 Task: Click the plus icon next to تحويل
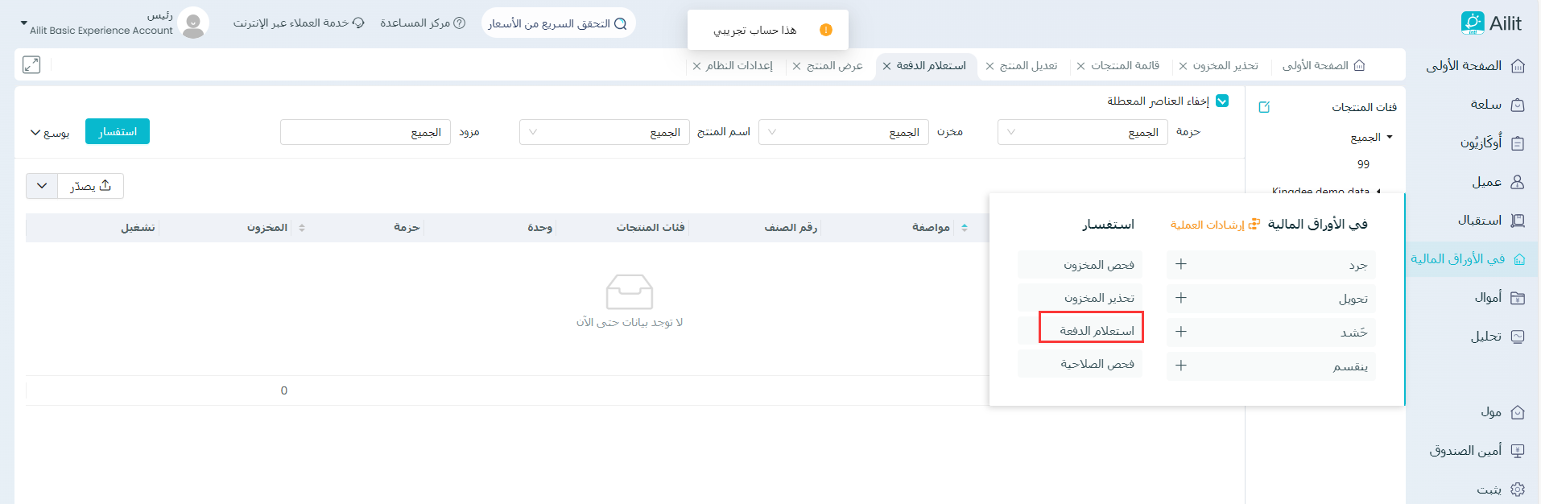click(x=1181, y=298)
